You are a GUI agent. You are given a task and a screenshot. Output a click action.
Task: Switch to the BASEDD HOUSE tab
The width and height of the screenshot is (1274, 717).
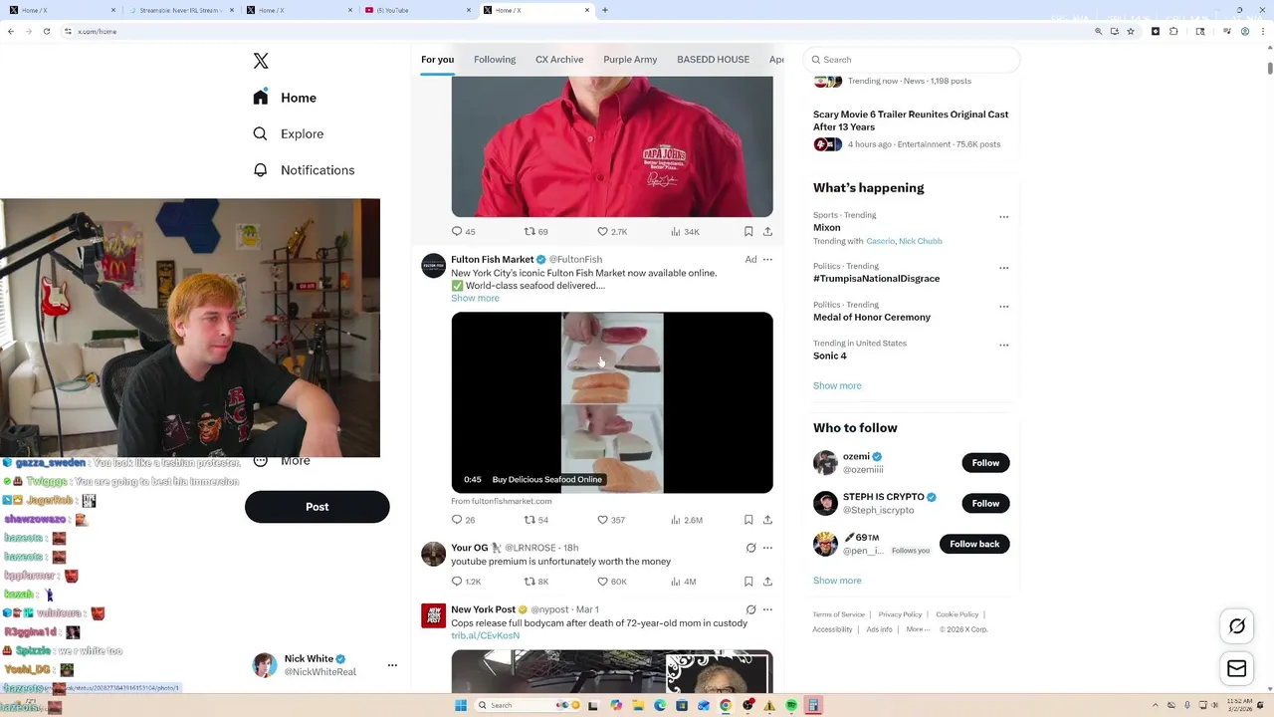tap(713, 60)
